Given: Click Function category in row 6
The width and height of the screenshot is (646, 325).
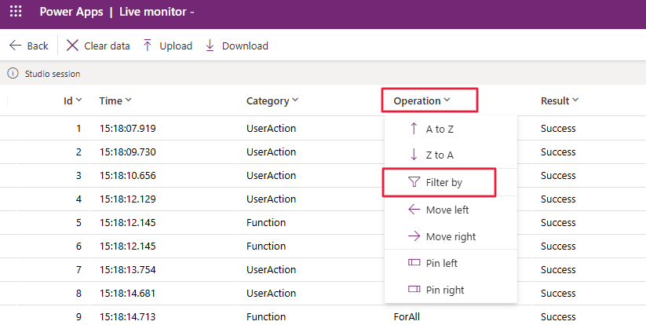Looking at the screenshot, I should pos(266,246).
